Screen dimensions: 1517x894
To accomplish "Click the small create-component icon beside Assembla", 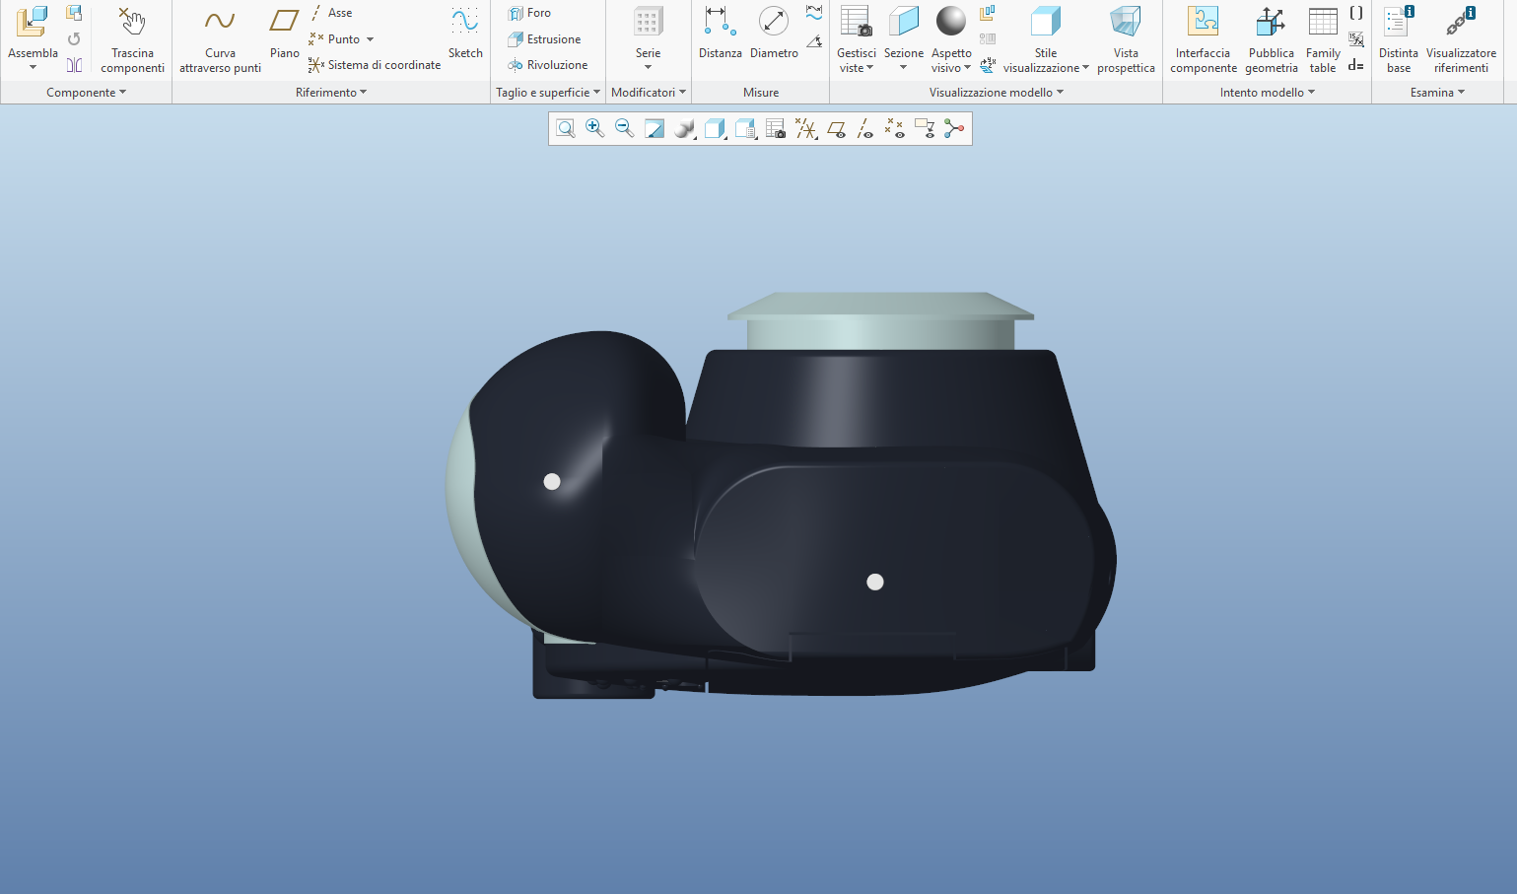I will 74,13.
